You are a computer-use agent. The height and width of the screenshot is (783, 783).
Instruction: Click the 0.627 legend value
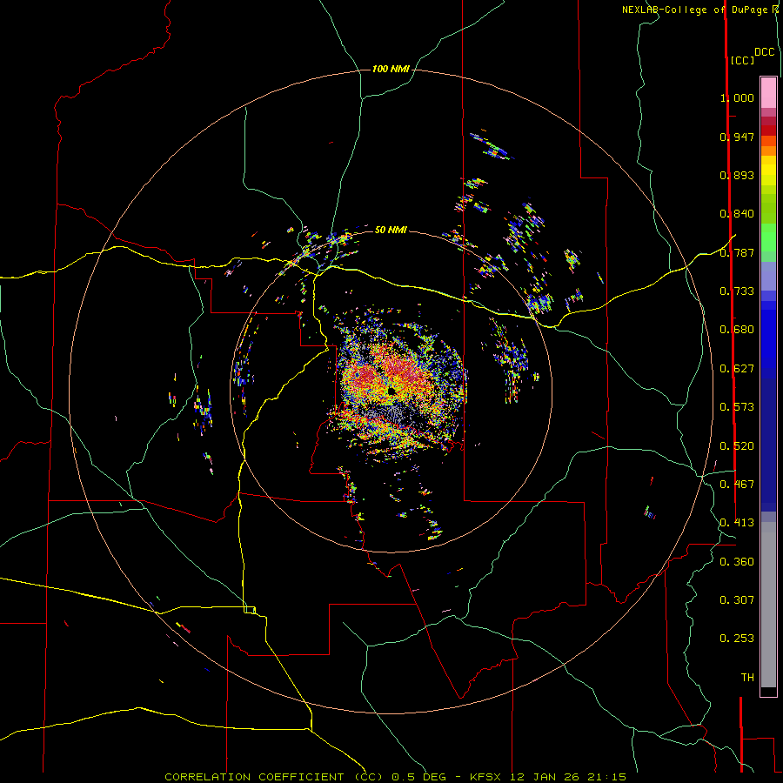tap(737, 369)
